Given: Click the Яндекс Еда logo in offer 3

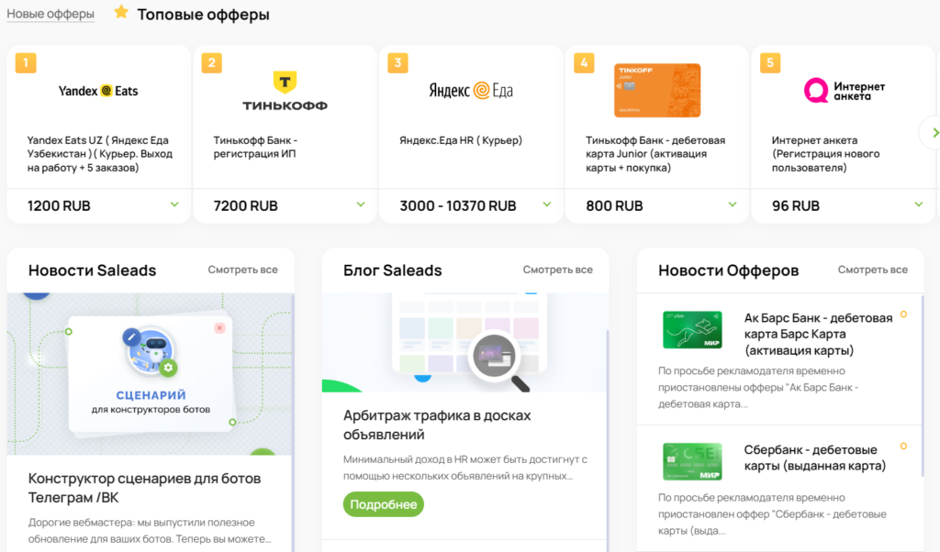Looking at the screenshot, I should (471, 91).
